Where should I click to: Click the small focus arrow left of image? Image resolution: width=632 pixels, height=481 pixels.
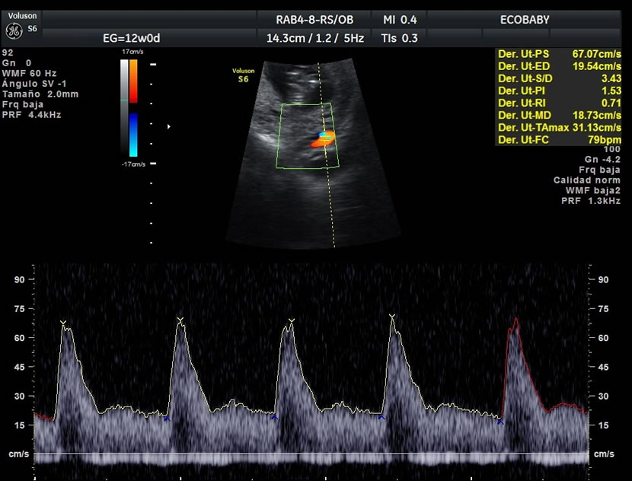click(168, 126)
